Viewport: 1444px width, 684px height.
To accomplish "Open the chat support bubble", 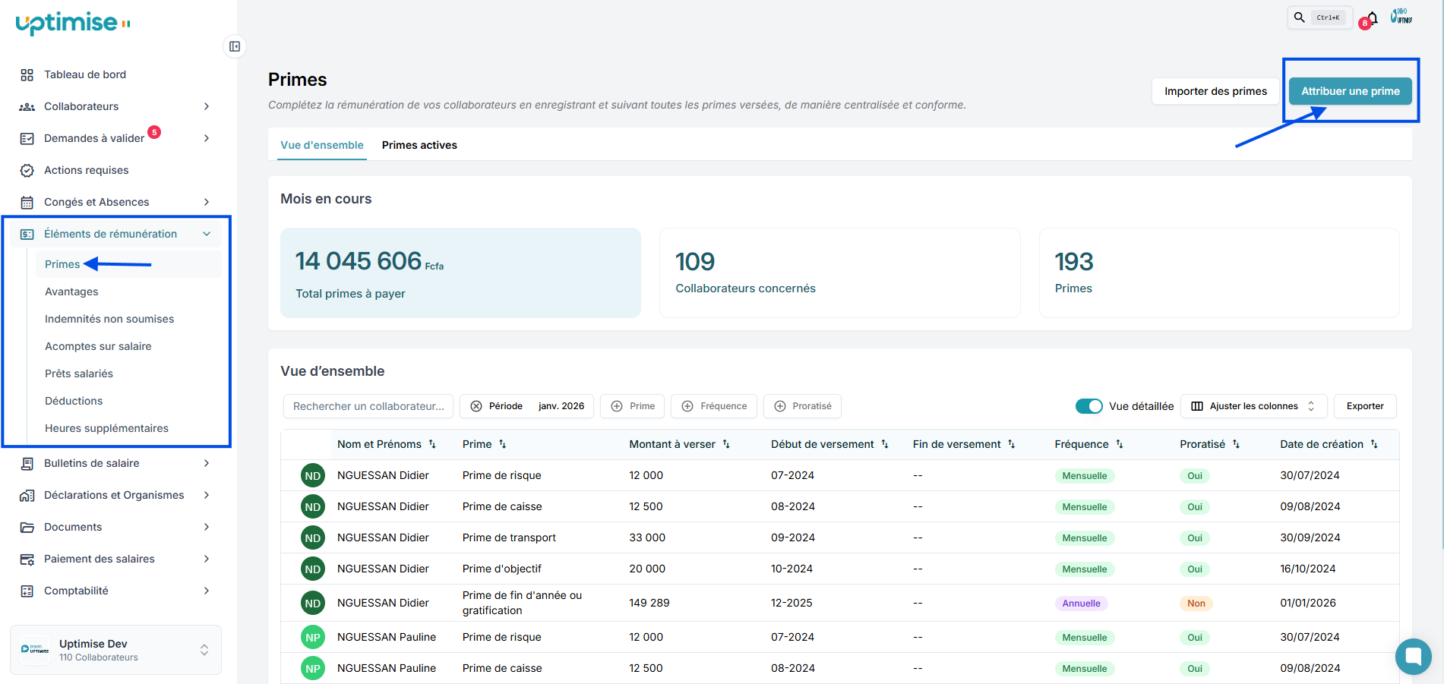I will click(x=1413, y=656).
